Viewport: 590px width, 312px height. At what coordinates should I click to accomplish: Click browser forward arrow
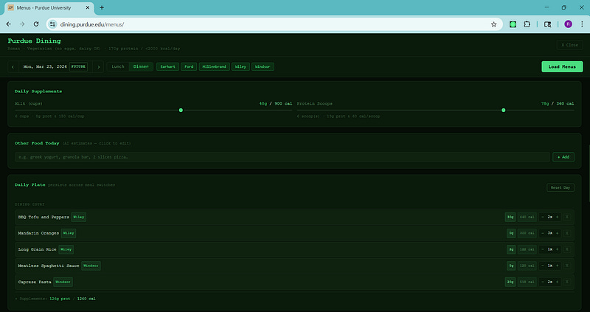[x=22, y=24]
